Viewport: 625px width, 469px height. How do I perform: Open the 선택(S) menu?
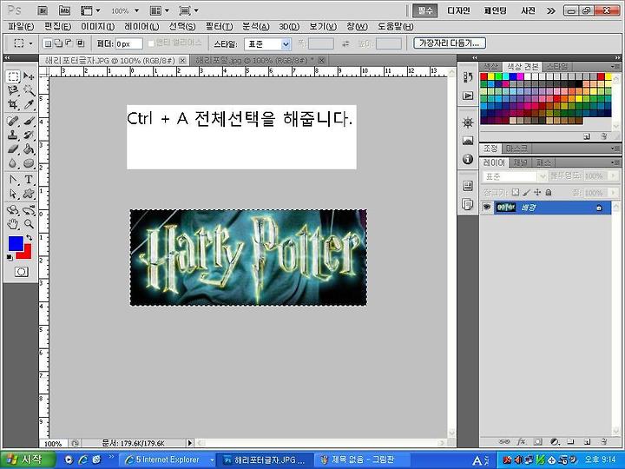pyautogui.click(x=182, y=27)
